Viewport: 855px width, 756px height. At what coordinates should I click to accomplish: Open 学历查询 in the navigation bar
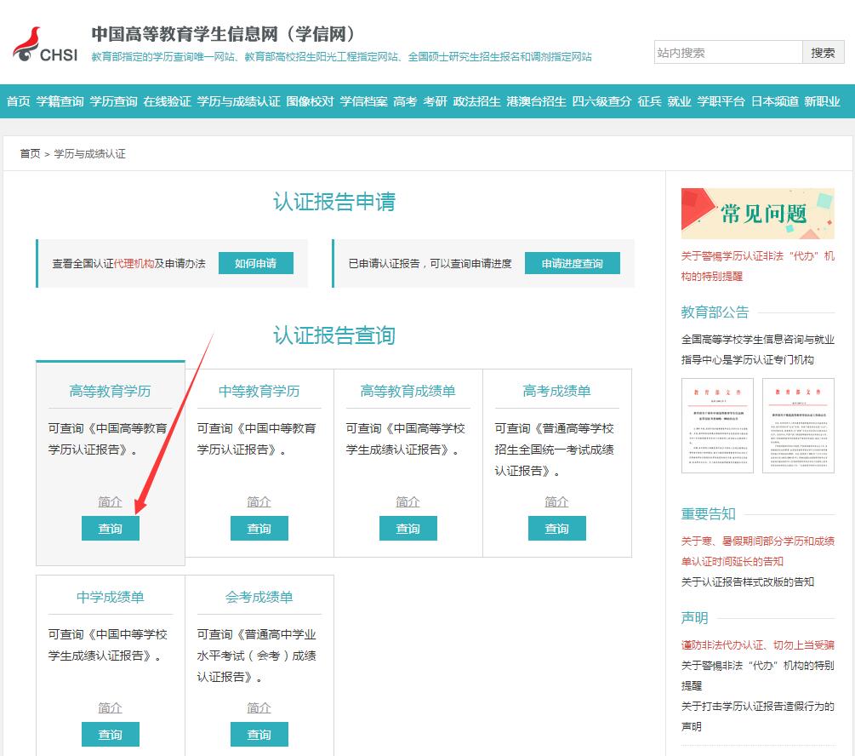pyautogui.click(x=113, y=101)
